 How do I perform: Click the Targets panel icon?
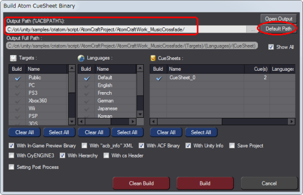point(13,58)
